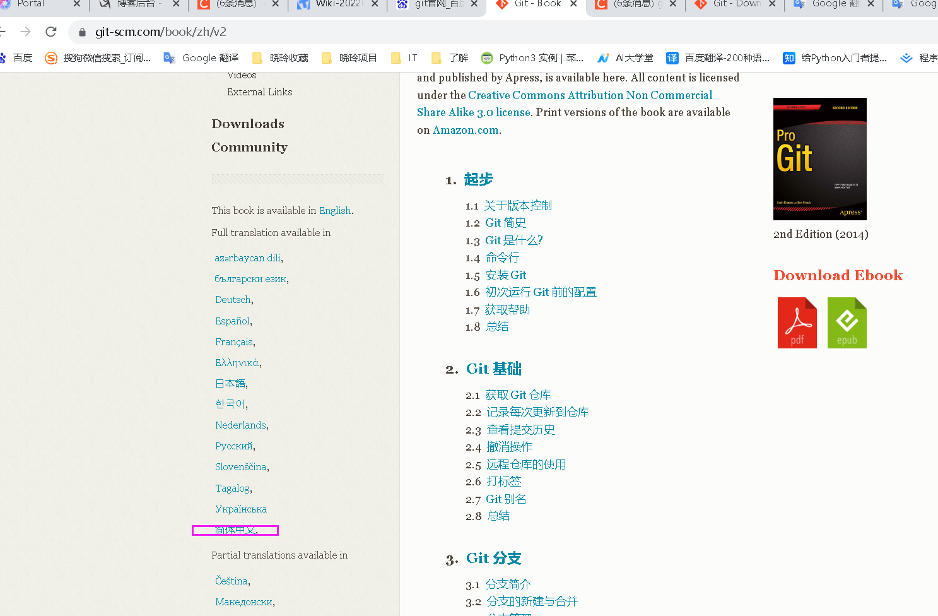Viewport: 938px width, 616px height.
Task: Select the Deutsch translation
Action: click(x=233, y=300)
